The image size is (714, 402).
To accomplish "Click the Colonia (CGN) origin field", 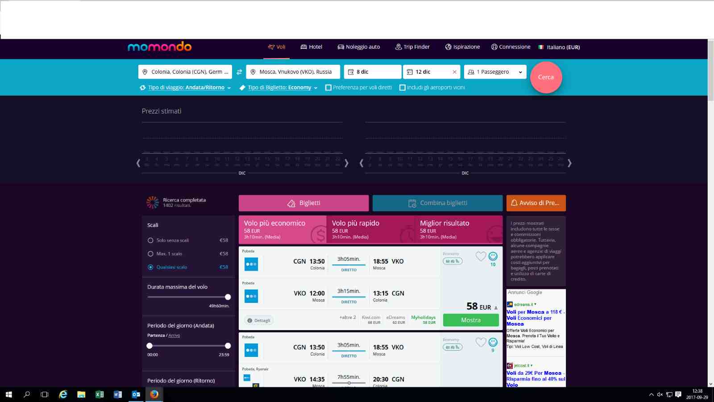I will 185,72.
